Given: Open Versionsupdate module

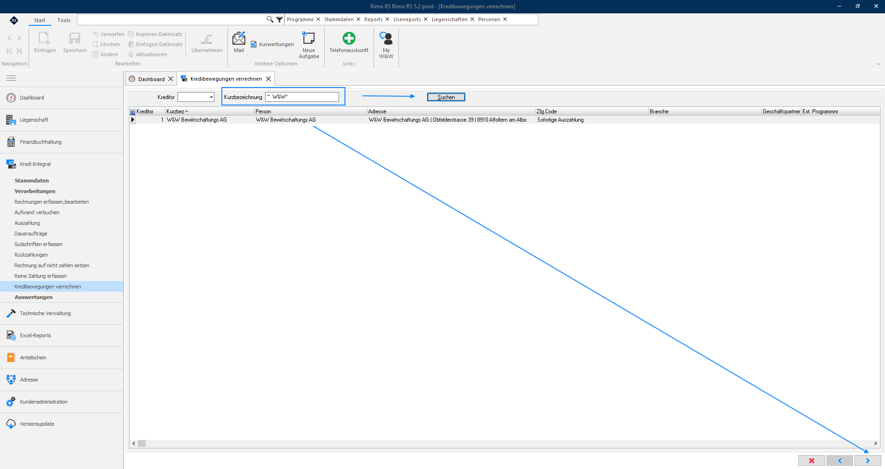Looking at the screenshot, I should click(x=61, y=424).
